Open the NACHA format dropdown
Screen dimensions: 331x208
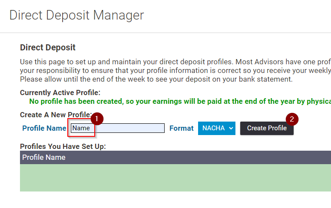(x=216, y=128)
